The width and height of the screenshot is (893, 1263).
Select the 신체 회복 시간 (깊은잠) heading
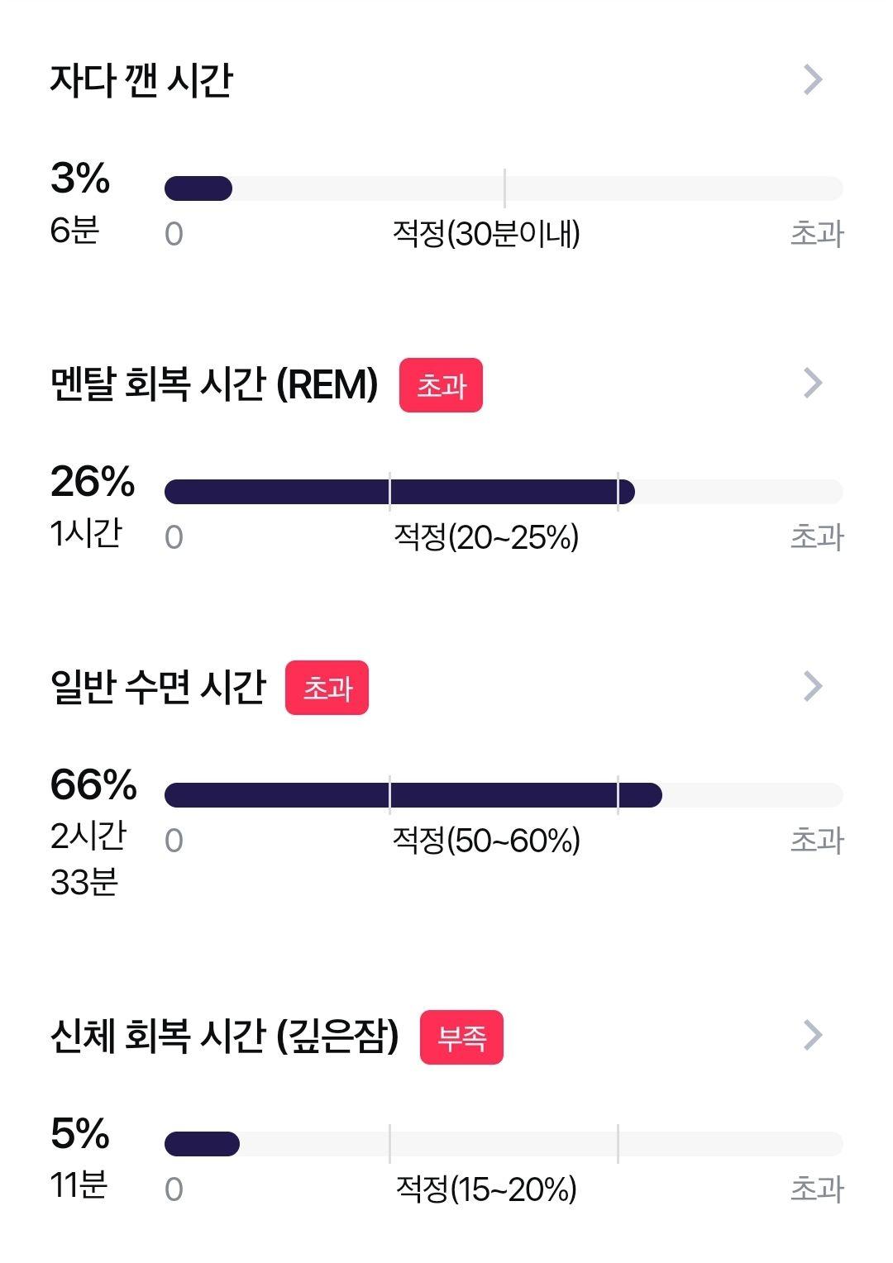click(x=224, y=1036)
